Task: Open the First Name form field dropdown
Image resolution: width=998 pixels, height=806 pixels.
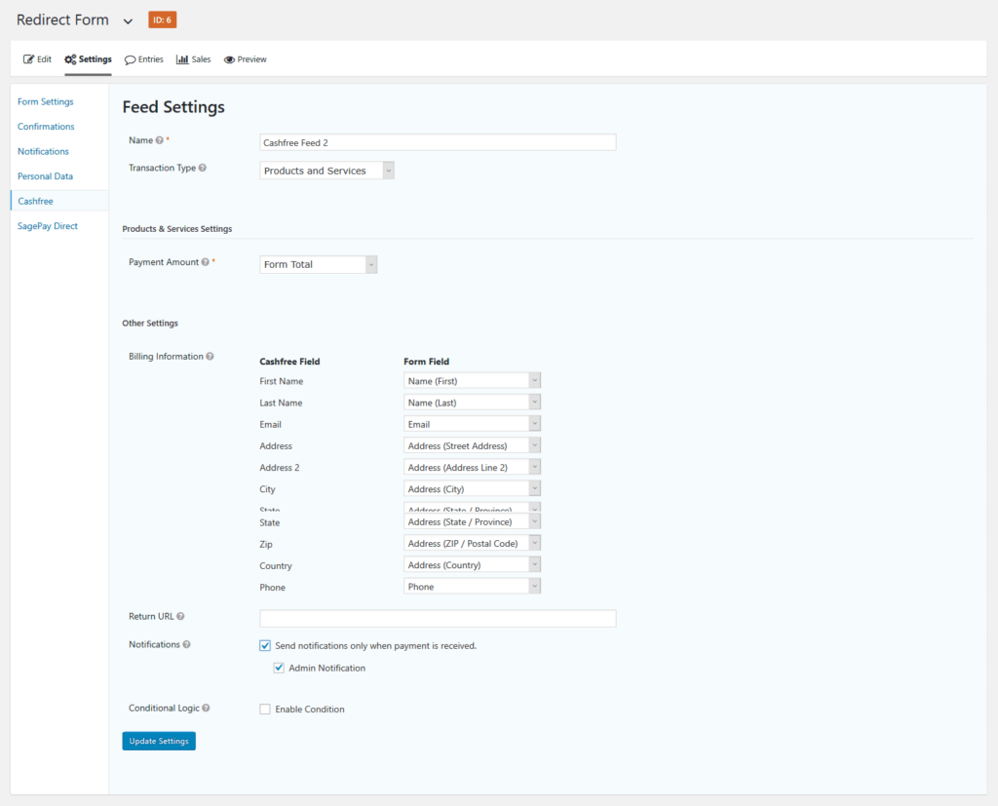Action: click(x=472, y=381)
